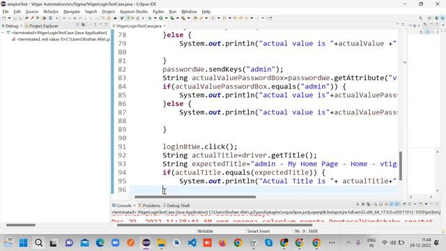Screen dimensions: 446x251
Task: Click the Smart Insert status field
Action: pyautogui.click(x=259, y=231)
